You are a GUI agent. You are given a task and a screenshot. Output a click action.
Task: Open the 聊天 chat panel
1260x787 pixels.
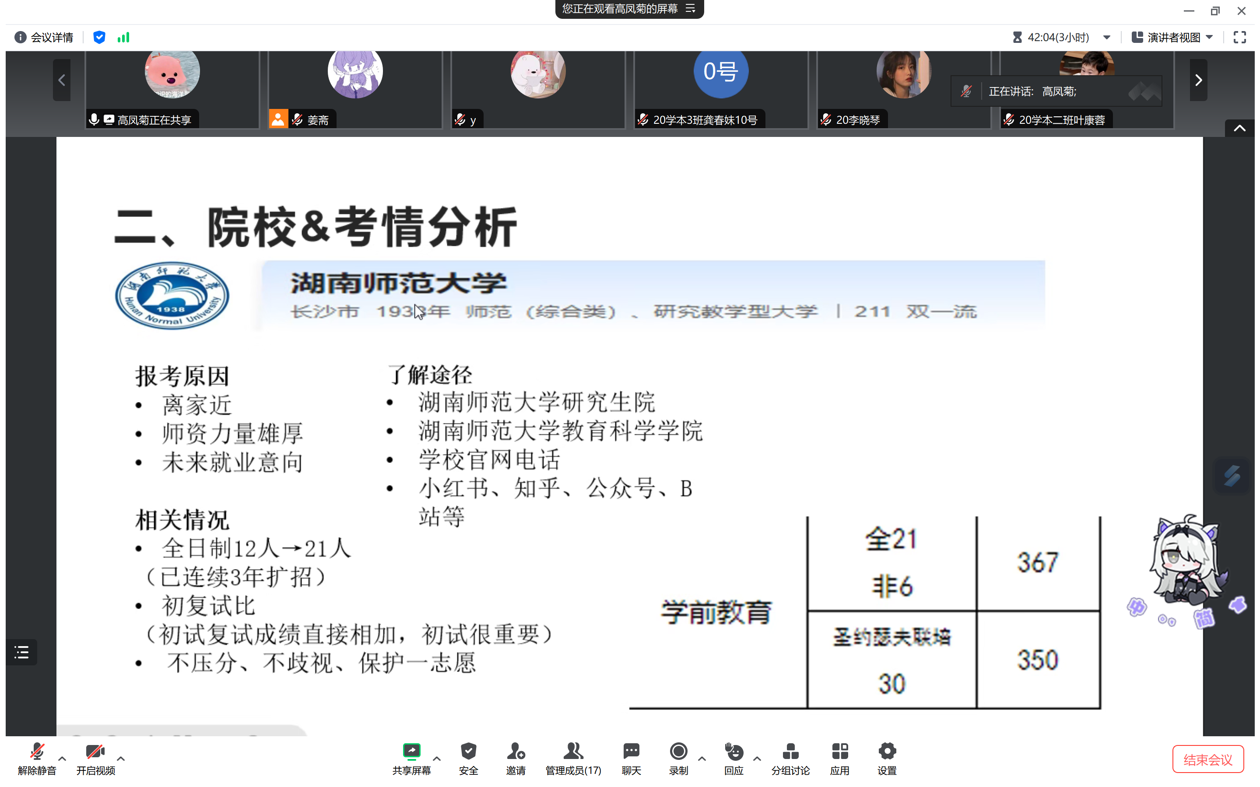(631, 759)
